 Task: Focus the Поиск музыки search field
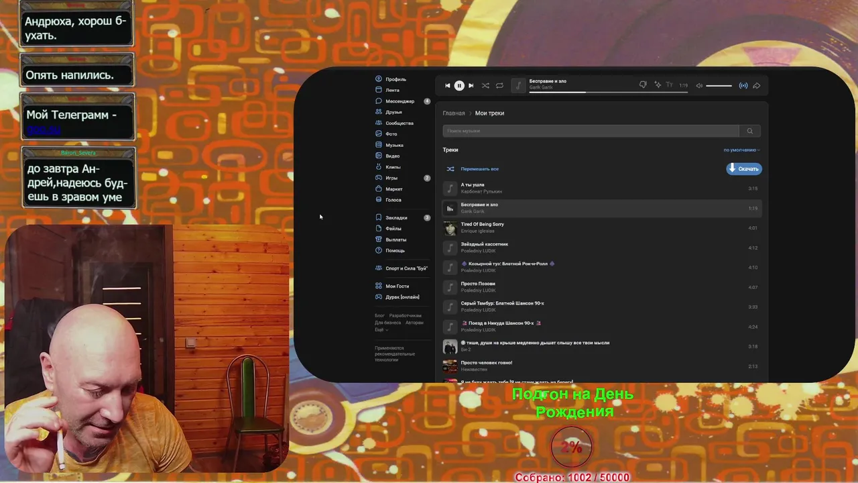[591, 131]
